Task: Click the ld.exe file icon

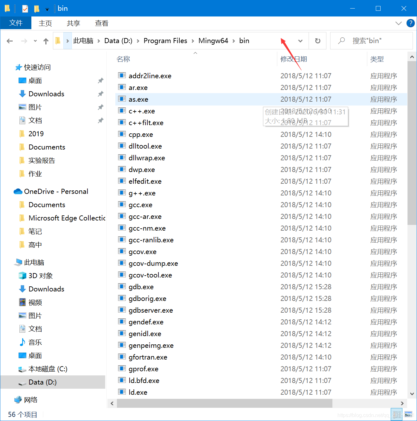Action: [x=122, y=392]
